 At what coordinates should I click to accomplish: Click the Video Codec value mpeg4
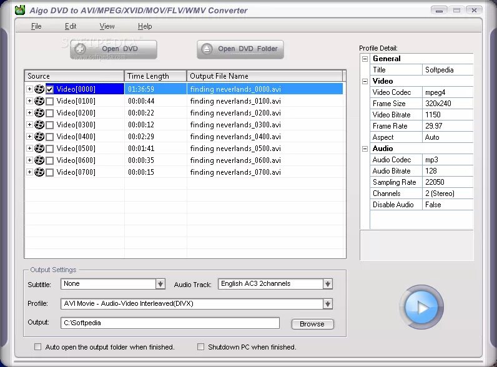[448, 92]
